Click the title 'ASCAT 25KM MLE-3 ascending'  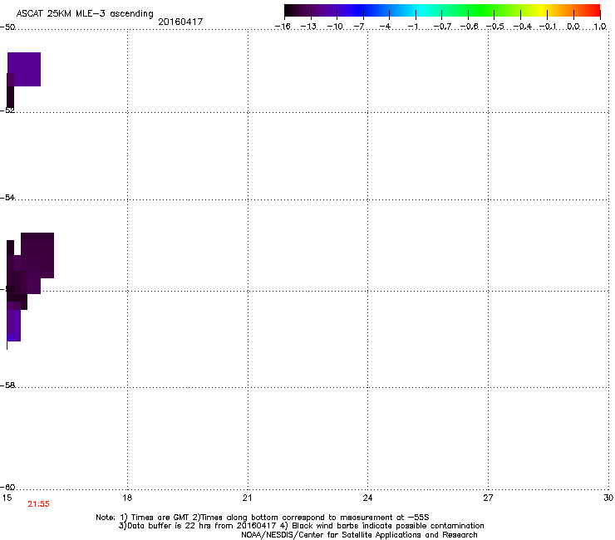pos(85,14)
